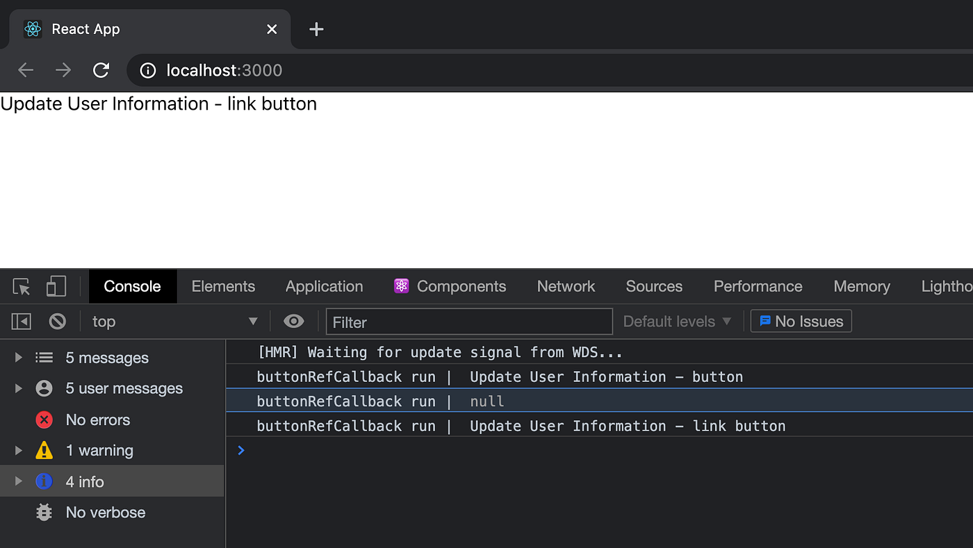Click the localhost:3000 address bar
973x548 pixels.
[x=549, y=70]
